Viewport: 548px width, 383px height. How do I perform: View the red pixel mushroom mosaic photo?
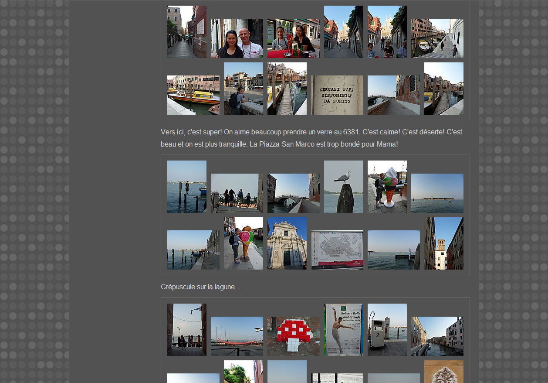(293, 336)
